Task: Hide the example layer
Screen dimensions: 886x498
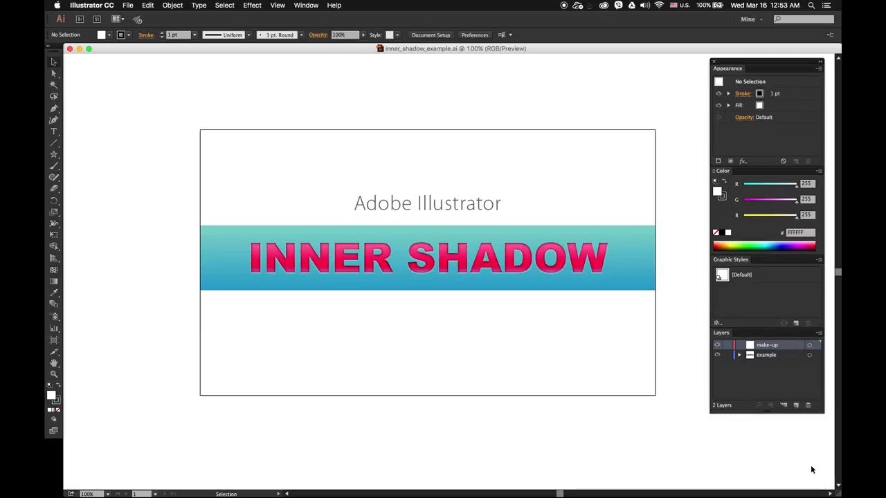Action: (x=717, y=355)
